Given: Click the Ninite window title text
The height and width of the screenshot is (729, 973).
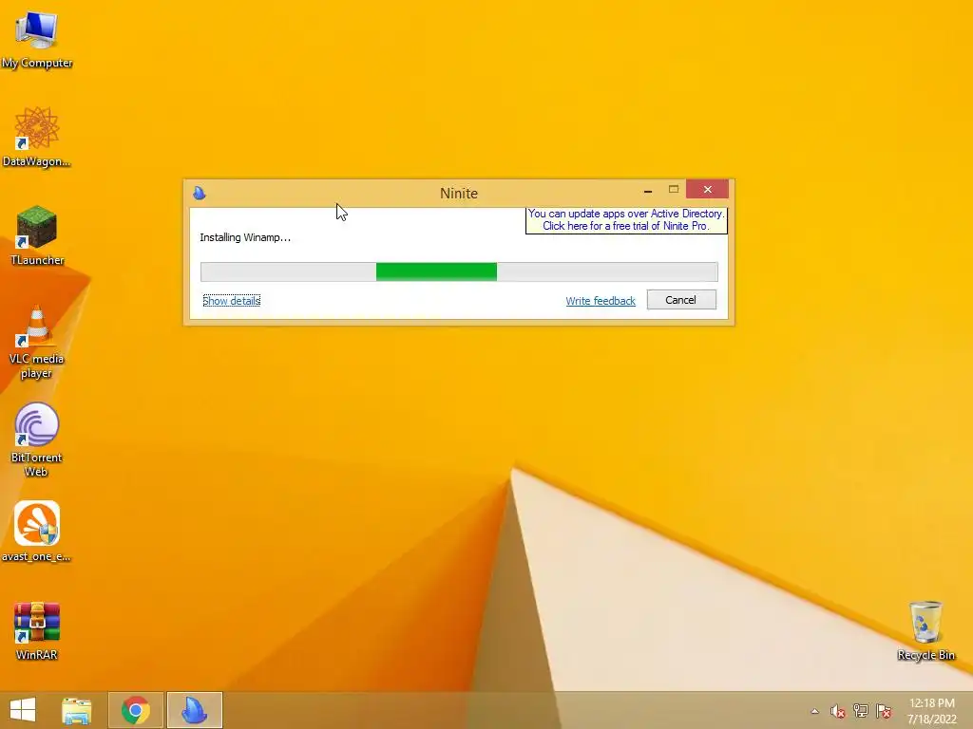Looking at the screenshot, I should pyautogui.click(x=459, y=194).
